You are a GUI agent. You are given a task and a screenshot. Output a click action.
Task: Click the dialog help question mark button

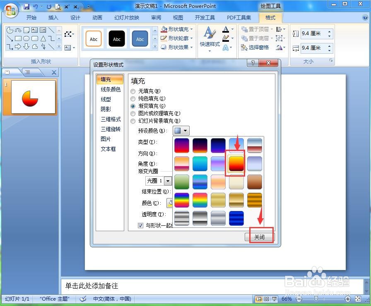point(253,63)
